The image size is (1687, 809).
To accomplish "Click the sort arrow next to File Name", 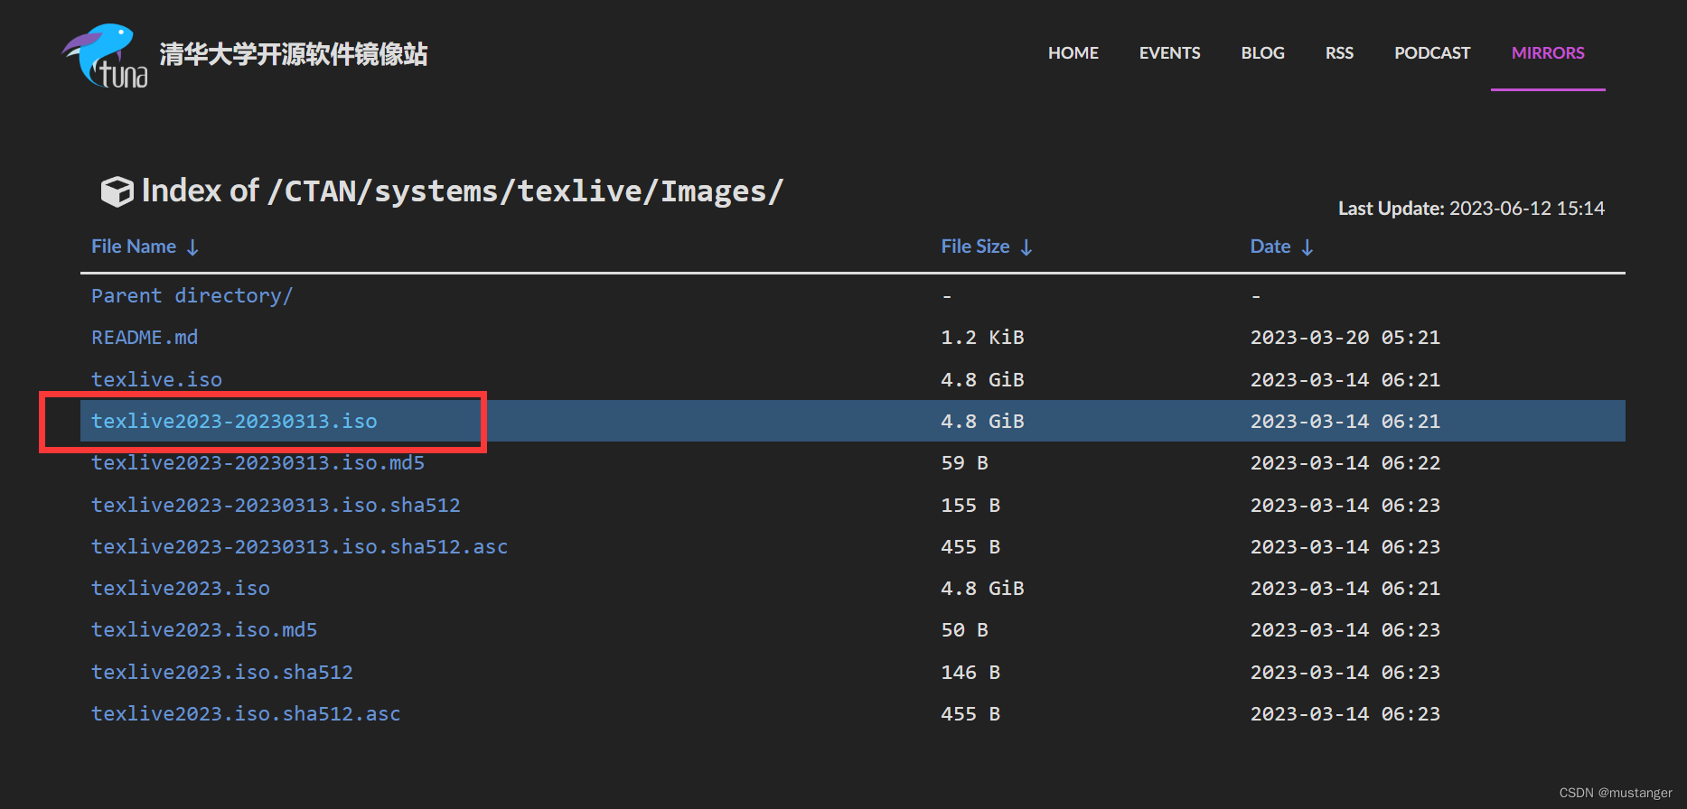I will coord(192,247).
